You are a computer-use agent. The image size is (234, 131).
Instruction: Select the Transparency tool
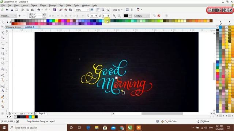pyautogui.click(x=3, y=91)
